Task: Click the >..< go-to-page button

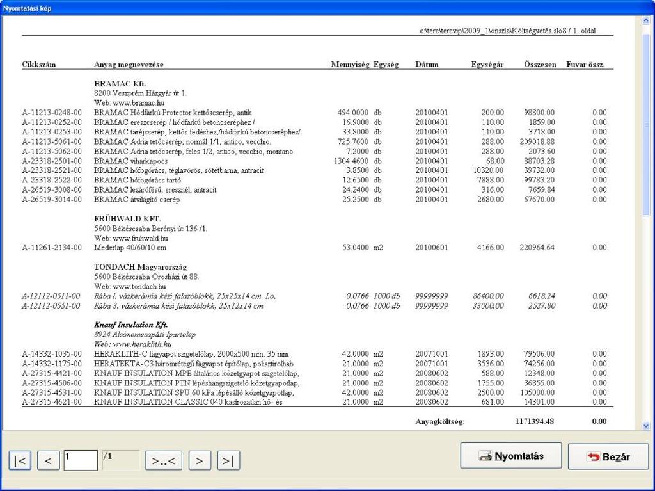Action: point(163,460)
